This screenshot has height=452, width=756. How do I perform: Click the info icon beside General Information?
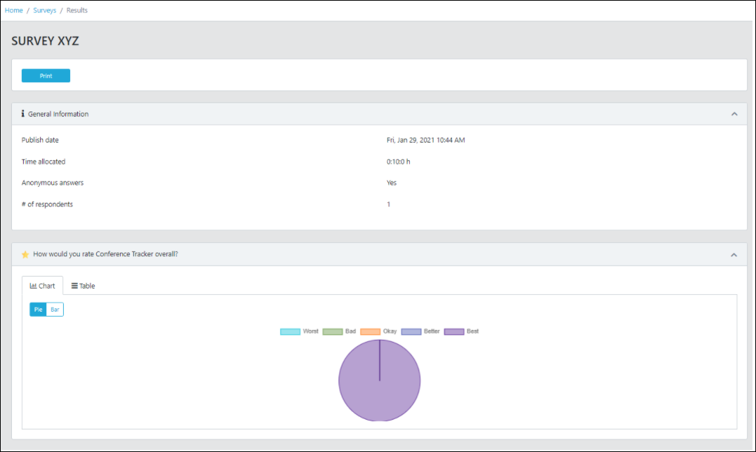coord(22,114)
